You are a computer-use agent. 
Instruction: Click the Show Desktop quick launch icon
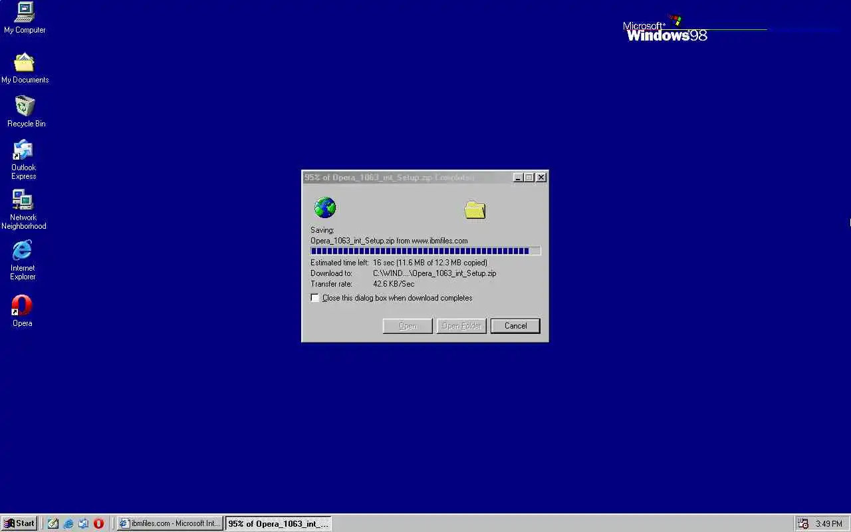tap(53, 523)
